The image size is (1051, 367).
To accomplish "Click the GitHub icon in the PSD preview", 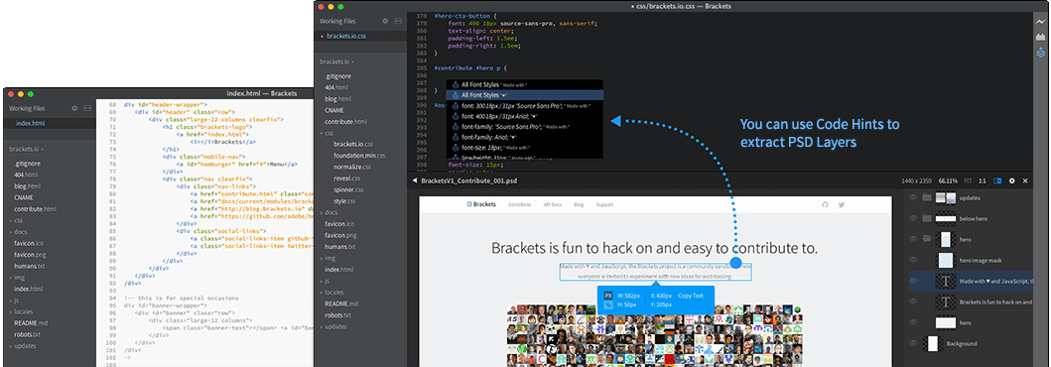I will pyautogui.click(x=825, y=204).
